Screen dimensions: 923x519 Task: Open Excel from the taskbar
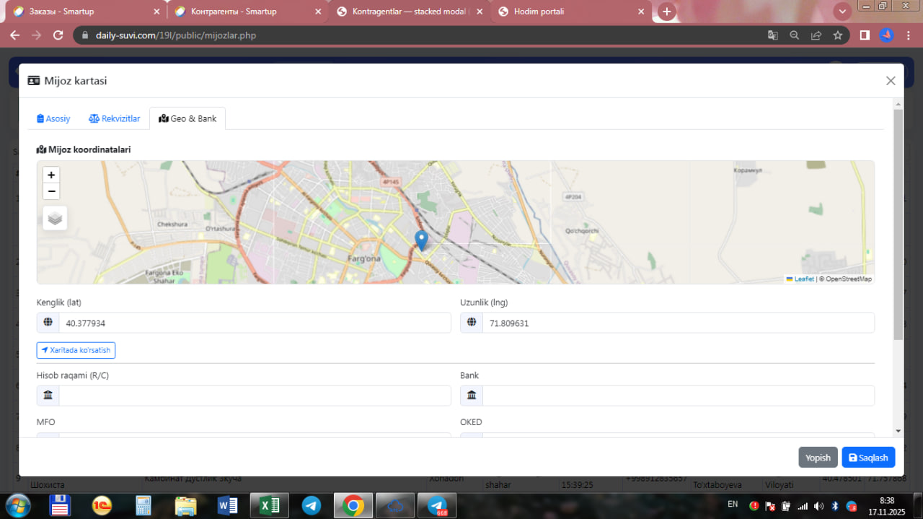coord(269,505)
